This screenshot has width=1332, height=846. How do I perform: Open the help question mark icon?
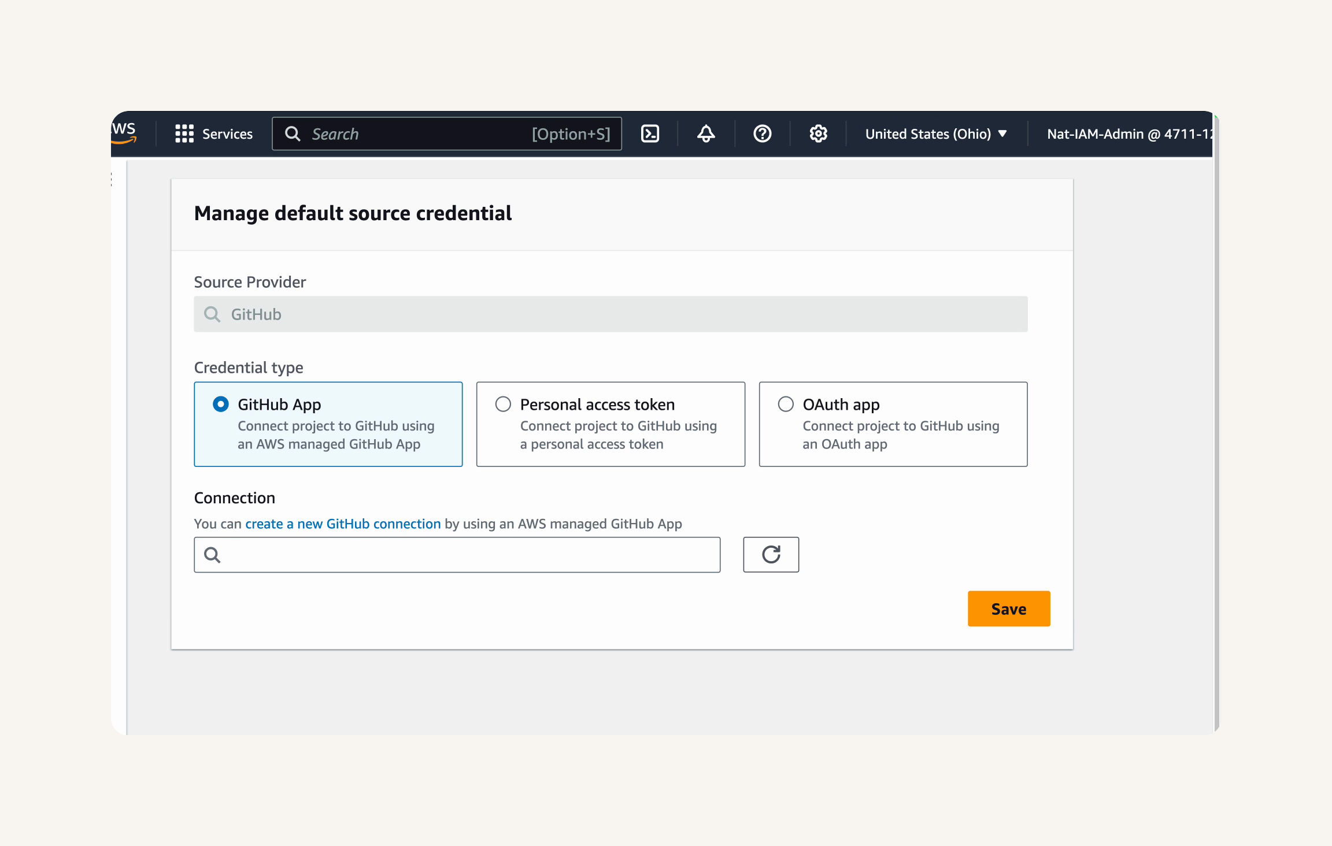[763, 133]
